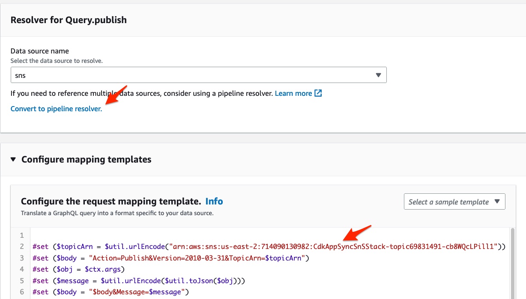
Task: Click the 'Data source name' label
Action: (x=40, y=51)
